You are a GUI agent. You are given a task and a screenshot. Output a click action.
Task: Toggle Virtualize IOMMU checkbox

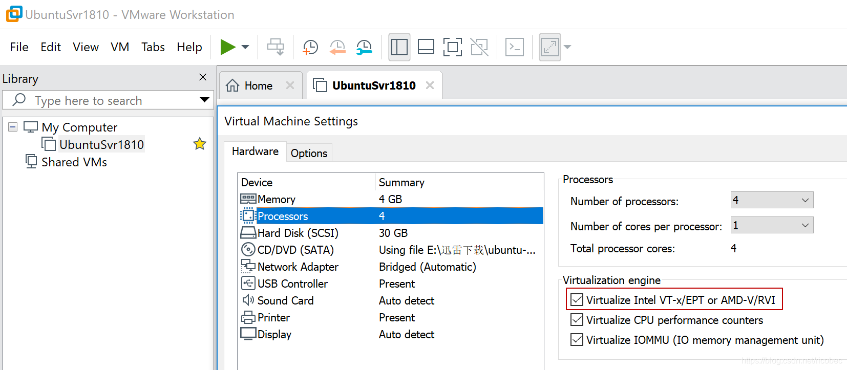577,340
